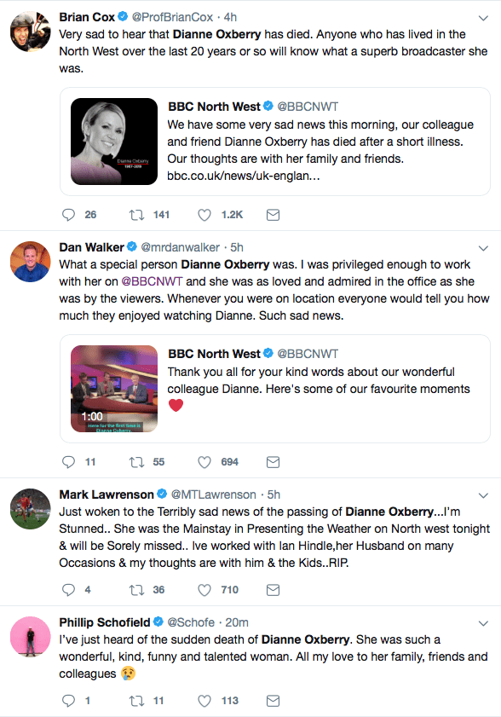This screenshot has width=501, height=717.
Task: Open the dropdown arrow on Mark Lawrenson's tweet
Action: [x=483, y=495]
